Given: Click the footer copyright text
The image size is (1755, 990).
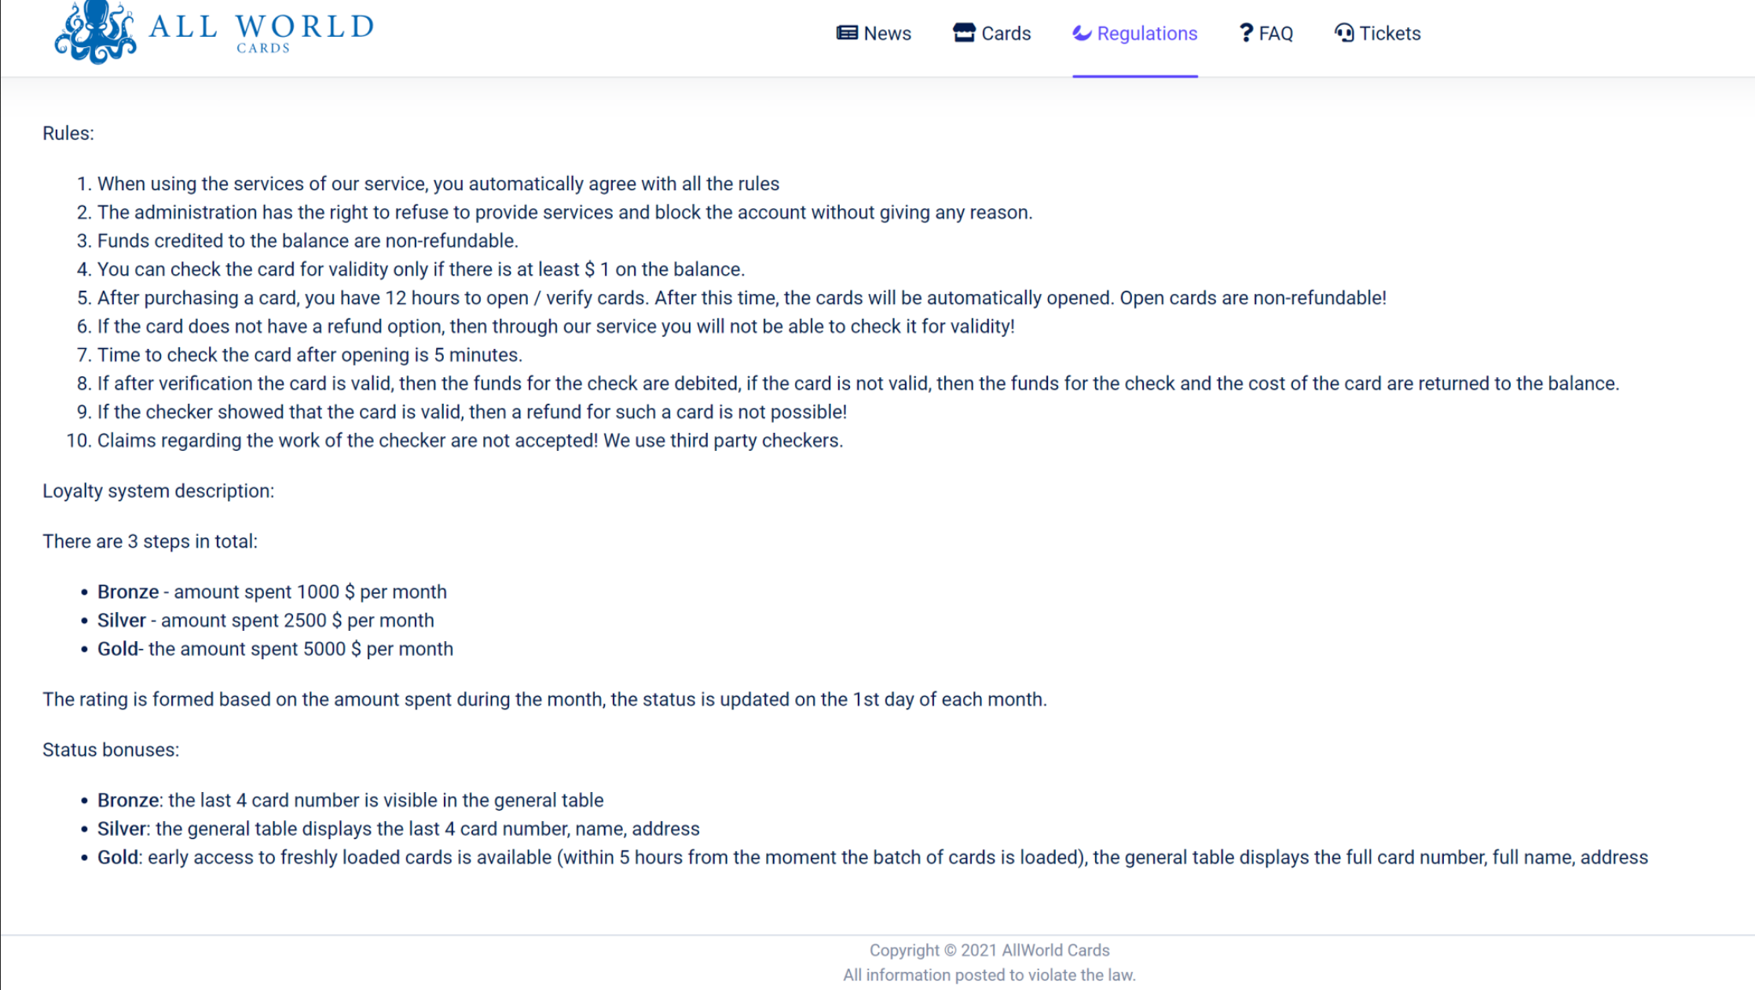Looking at the screenshot, I should (989, 951).
